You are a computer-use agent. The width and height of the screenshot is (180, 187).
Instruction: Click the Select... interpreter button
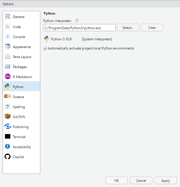(x=128, y=27)
